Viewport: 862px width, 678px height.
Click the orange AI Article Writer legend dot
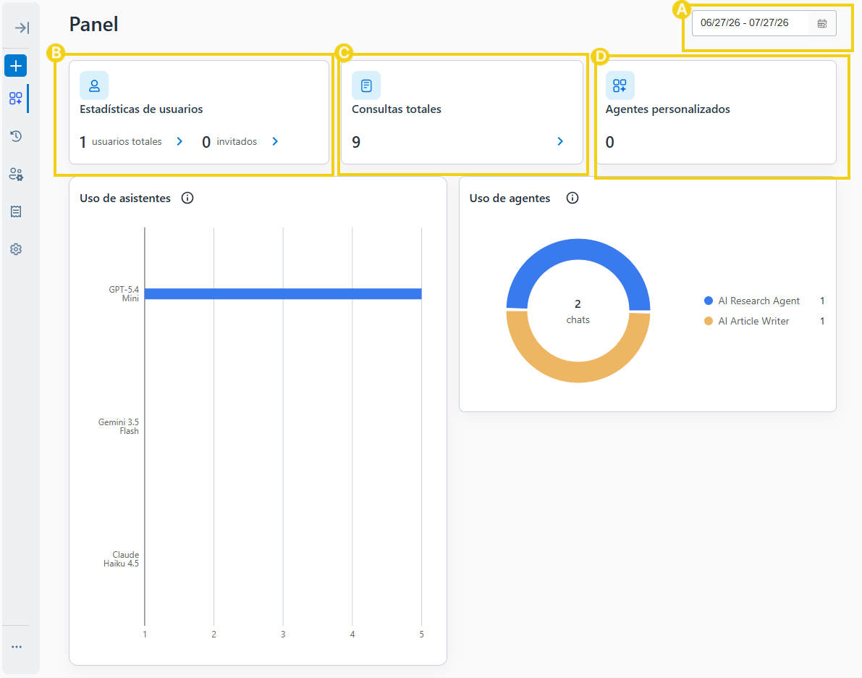709,321
